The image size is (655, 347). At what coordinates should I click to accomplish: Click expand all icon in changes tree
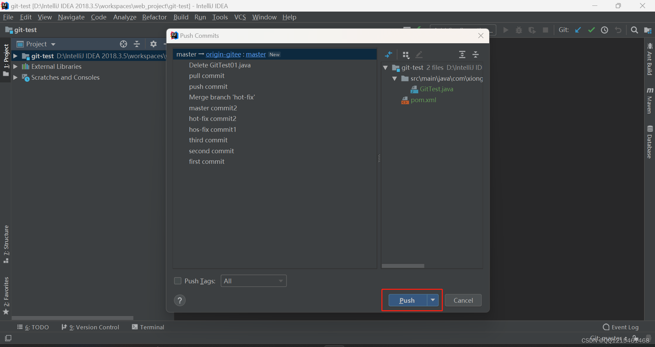[x=462, y=54]
